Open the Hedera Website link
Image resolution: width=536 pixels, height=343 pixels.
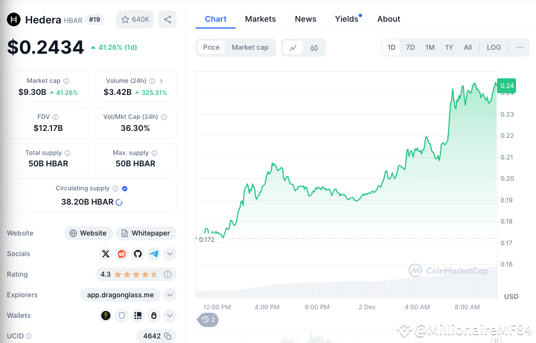pos(89,233)
